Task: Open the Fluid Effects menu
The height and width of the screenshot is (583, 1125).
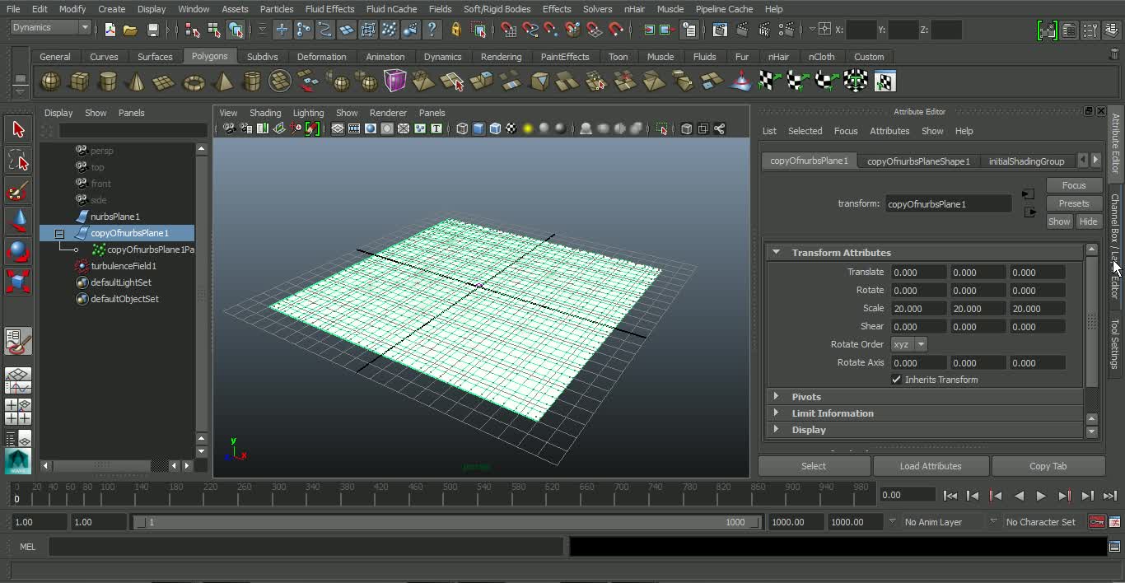Action: tap(329, 9)
